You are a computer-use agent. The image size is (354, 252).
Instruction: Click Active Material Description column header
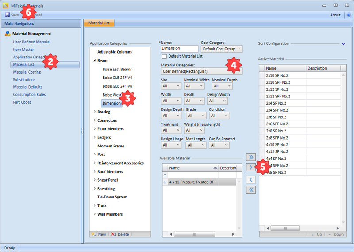pyautogui.click(x=323, y=68)
